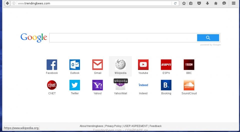Screen dimensions: 240x132
Task: Open the Wikipedia globe shortcut
Action: tap(120, 65)
